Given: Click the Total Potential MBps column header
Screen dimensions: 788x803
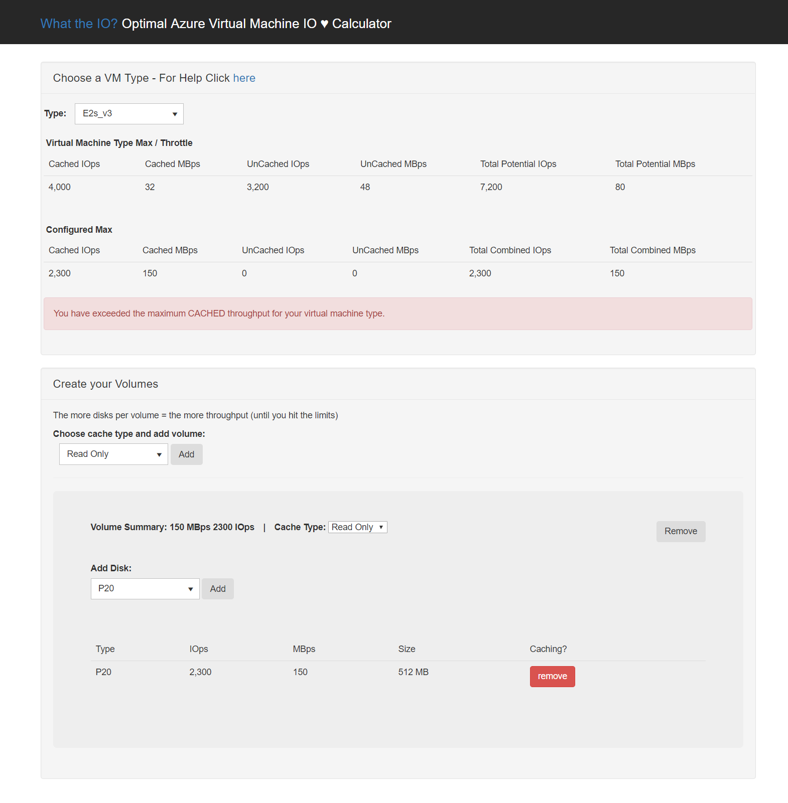Looking at the screenshot, I should (x=655, y=164).
